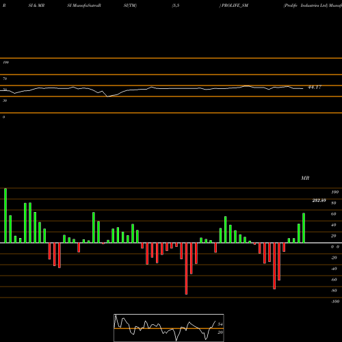Image resolution: width=342 pixels, height=342 pixels.
Task: Click the 54 label in mini chart
Action: click(220, 324)
